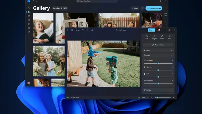Go back with the editor's back arrow

[x=68, y=30]
